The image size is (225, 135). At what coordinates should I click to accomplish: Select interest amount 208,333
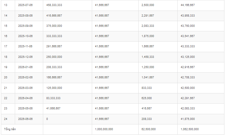pos(146,119)
